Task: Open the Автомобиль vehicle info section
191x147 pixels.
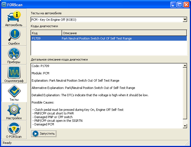Action: (14, 18)
